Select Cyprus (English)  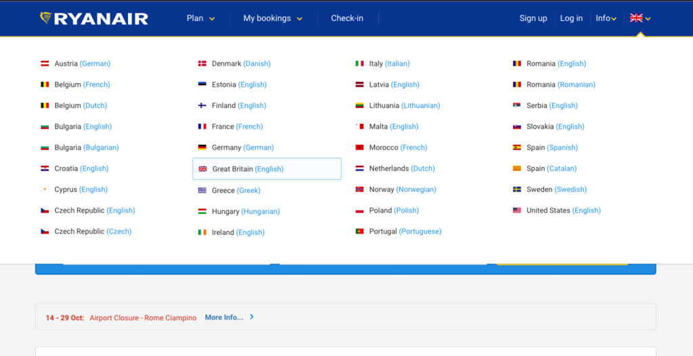[x=81, y=190]
